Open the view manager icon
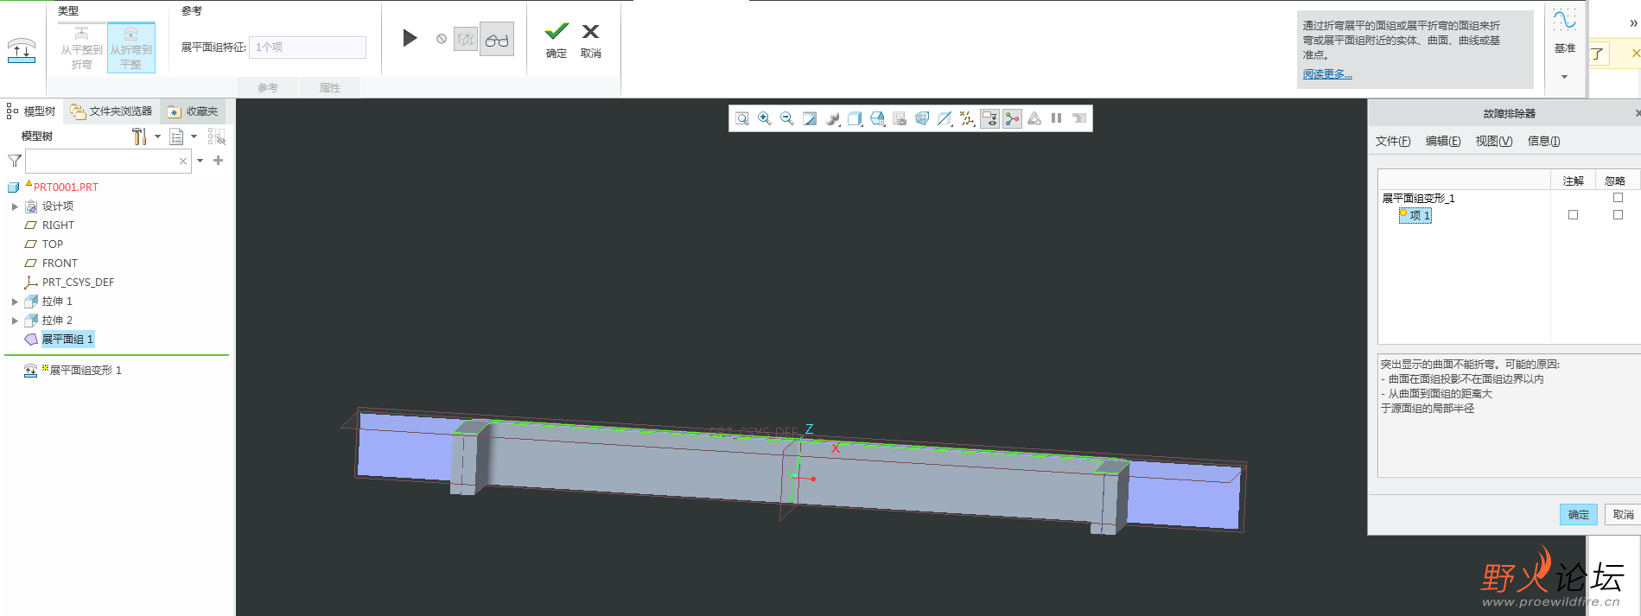This screenshot has height=616, width=1641. tap(900, 118)
